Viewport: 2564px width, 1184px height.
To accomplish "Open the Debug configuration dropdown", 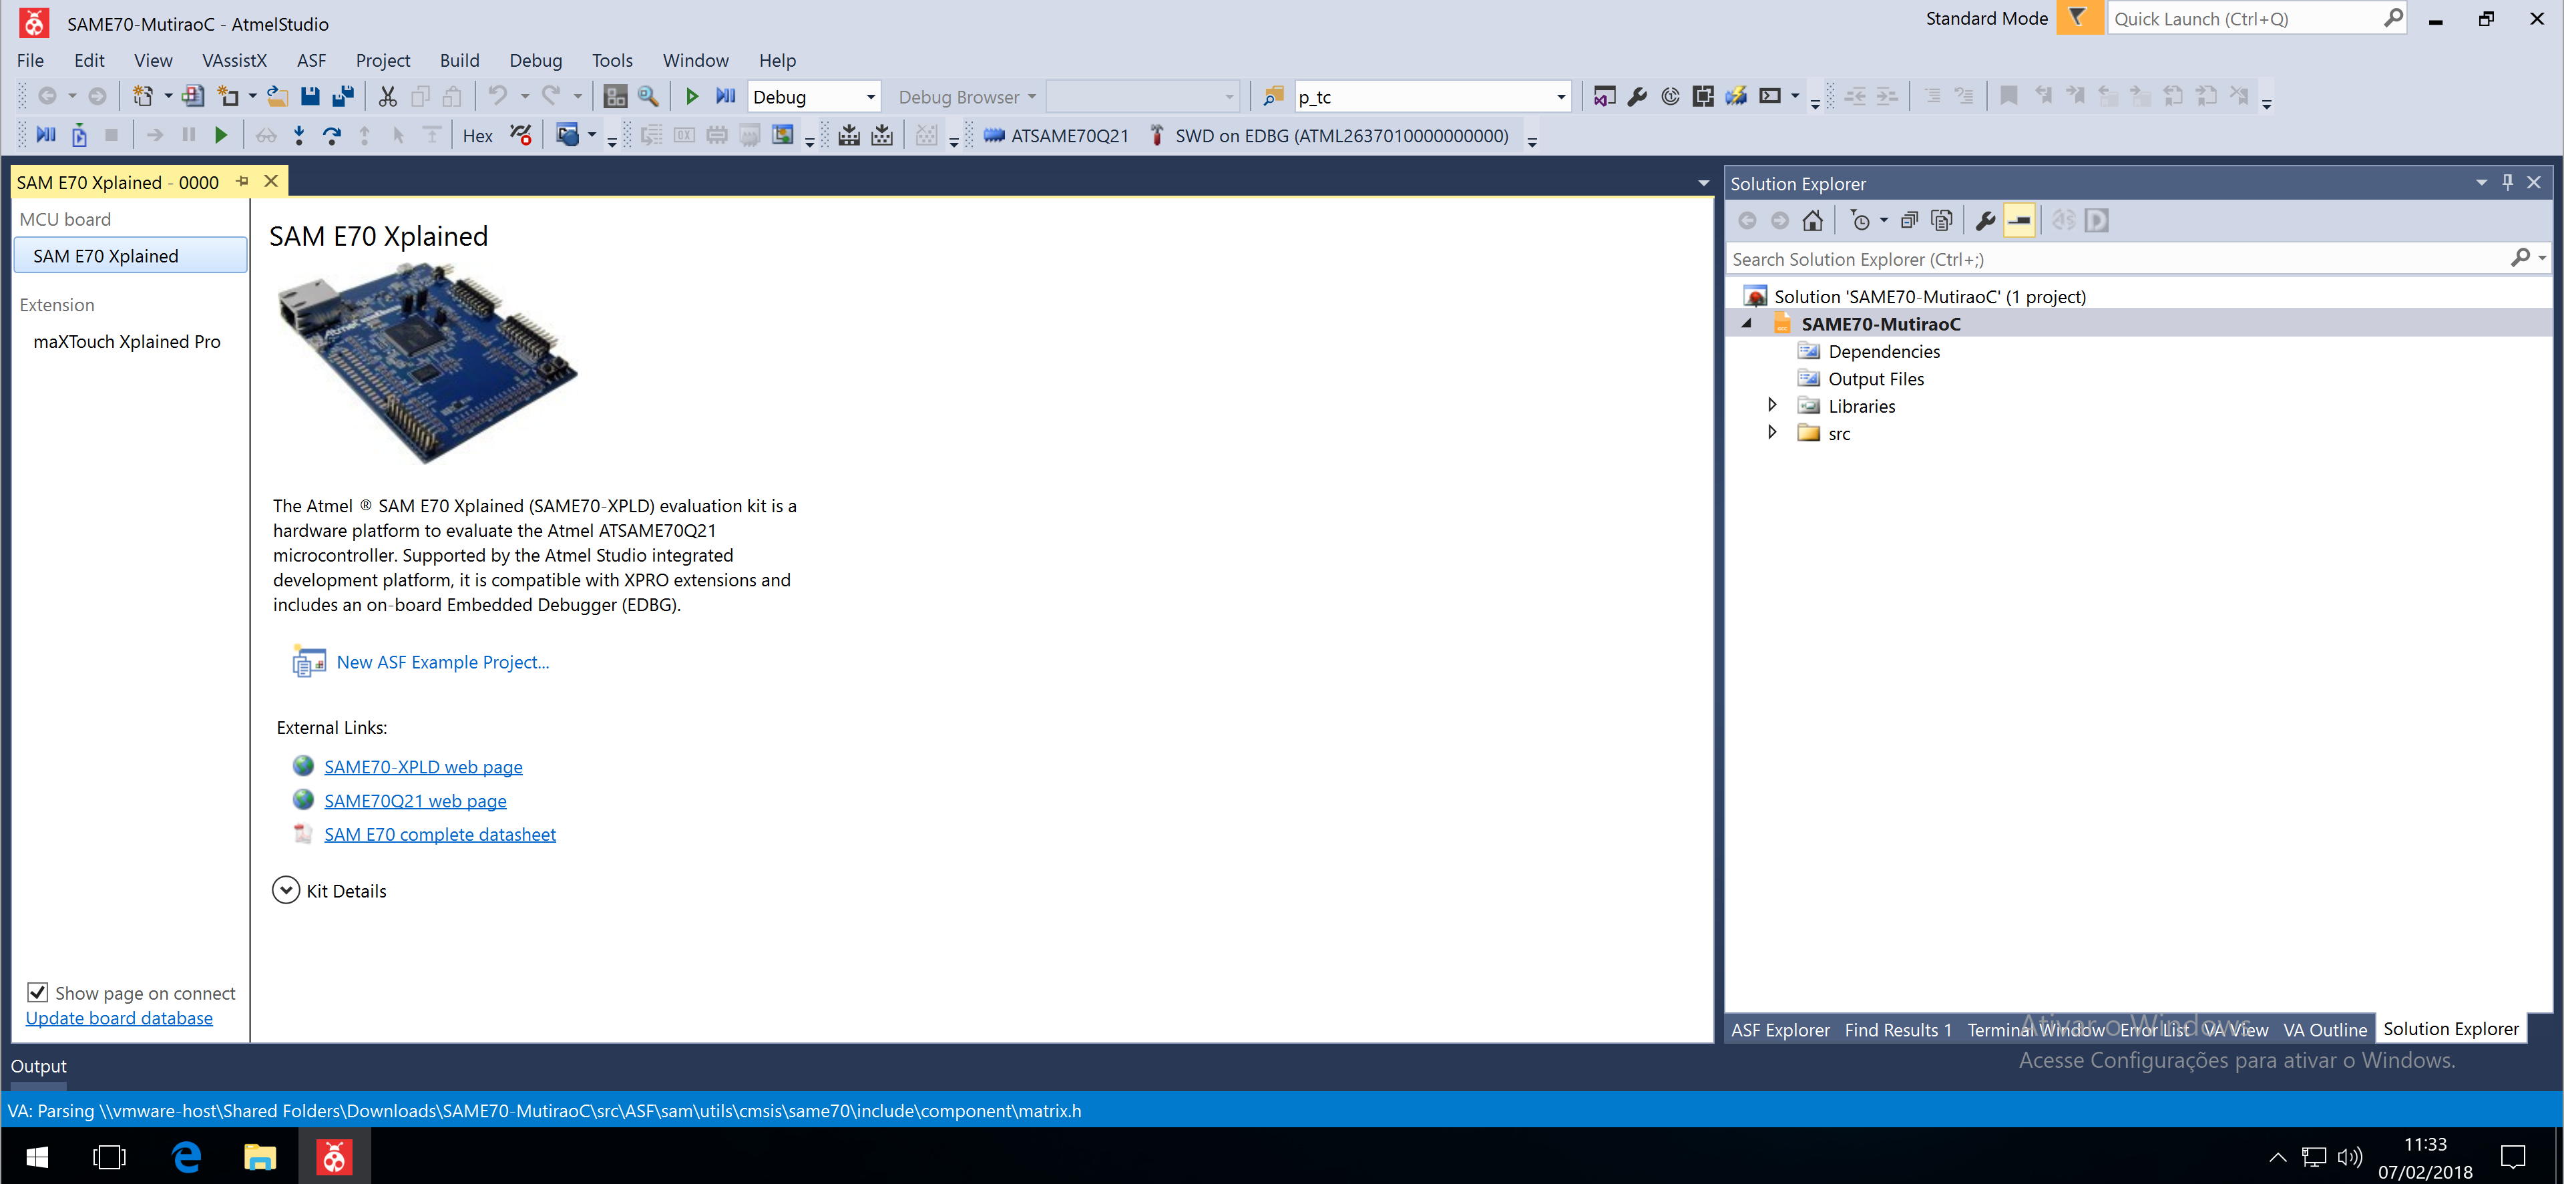I will 871,97.
